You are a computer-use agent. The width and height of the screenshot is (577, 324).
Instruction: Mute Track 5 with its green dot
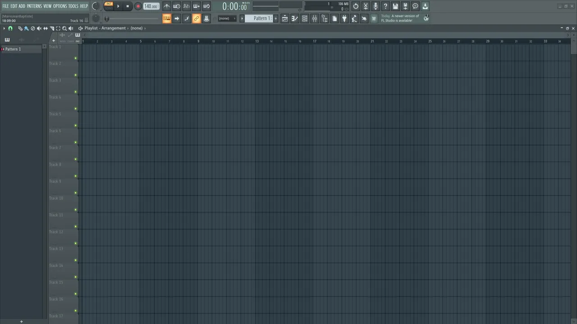pos(76,126)
